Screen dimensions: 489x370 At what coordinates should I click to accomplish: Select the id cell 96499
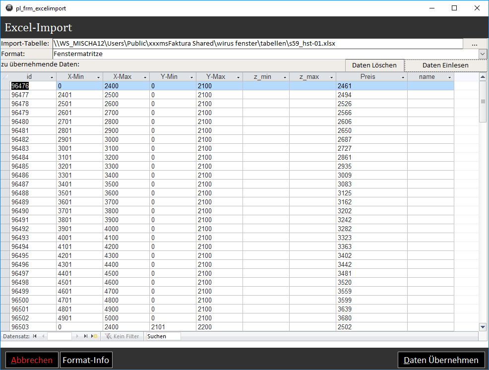point(33,291)
